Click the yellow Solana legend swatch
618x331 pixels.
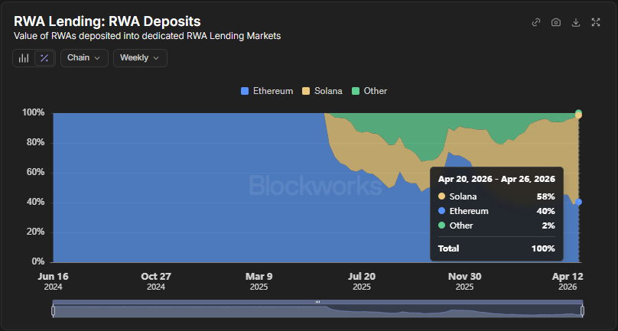[x=307, y=91]
